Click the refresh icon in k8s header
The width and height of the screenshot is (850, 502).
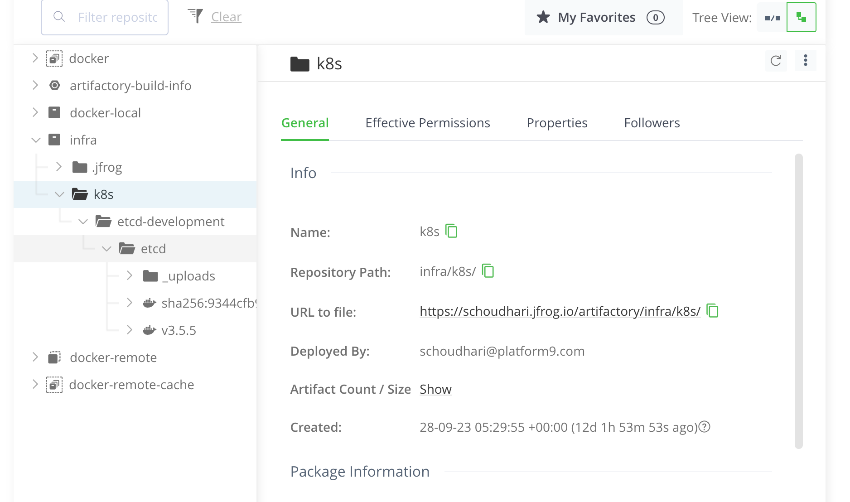(776, 61)
